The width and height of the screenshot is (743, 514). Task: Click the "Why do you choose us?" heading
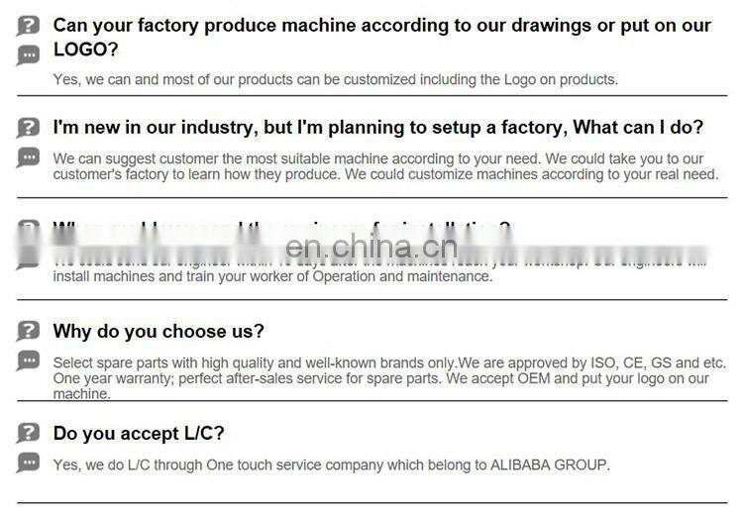159,331
